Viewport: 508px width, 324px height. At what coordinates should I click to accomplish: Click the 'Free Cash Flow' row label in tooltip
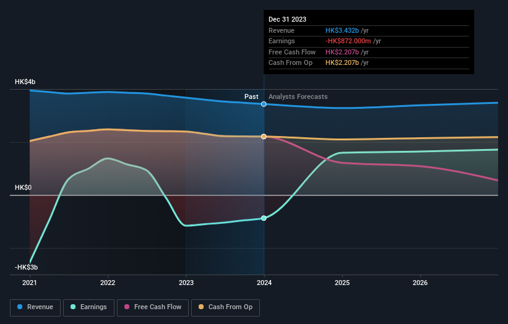pos(292,52)
